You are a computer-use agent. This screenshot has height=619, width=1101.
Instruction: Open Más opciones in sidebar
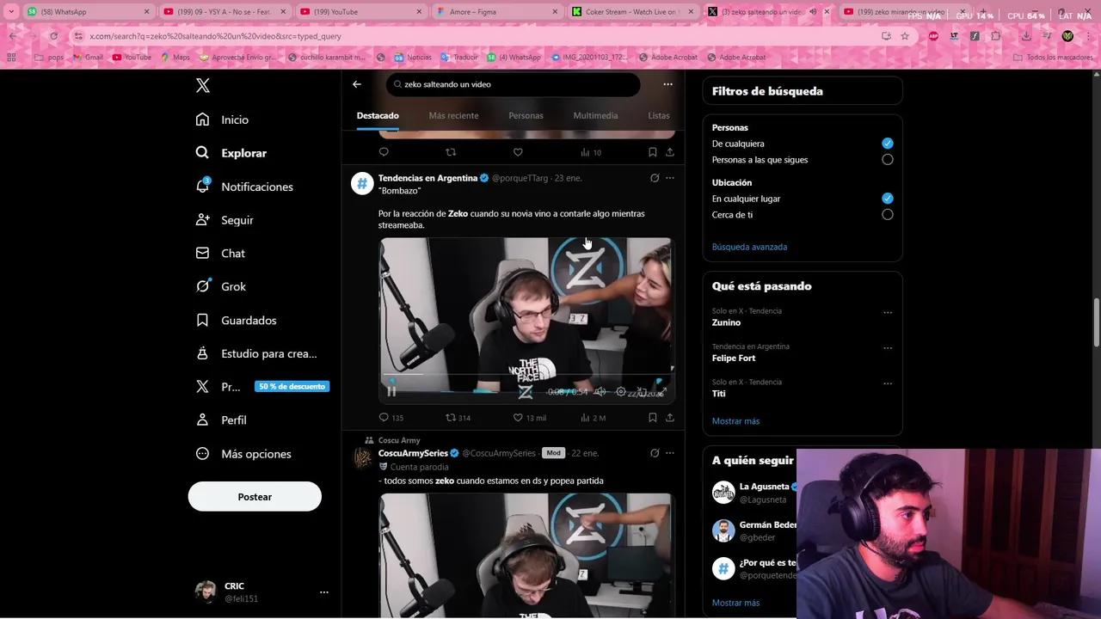click(243, 454)
